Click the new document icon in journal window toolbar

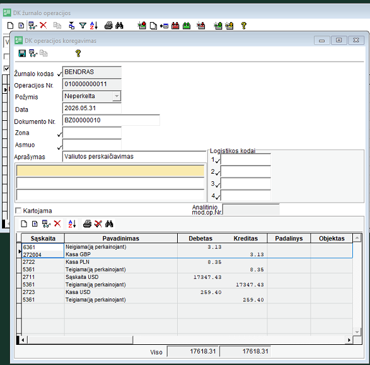10,25
